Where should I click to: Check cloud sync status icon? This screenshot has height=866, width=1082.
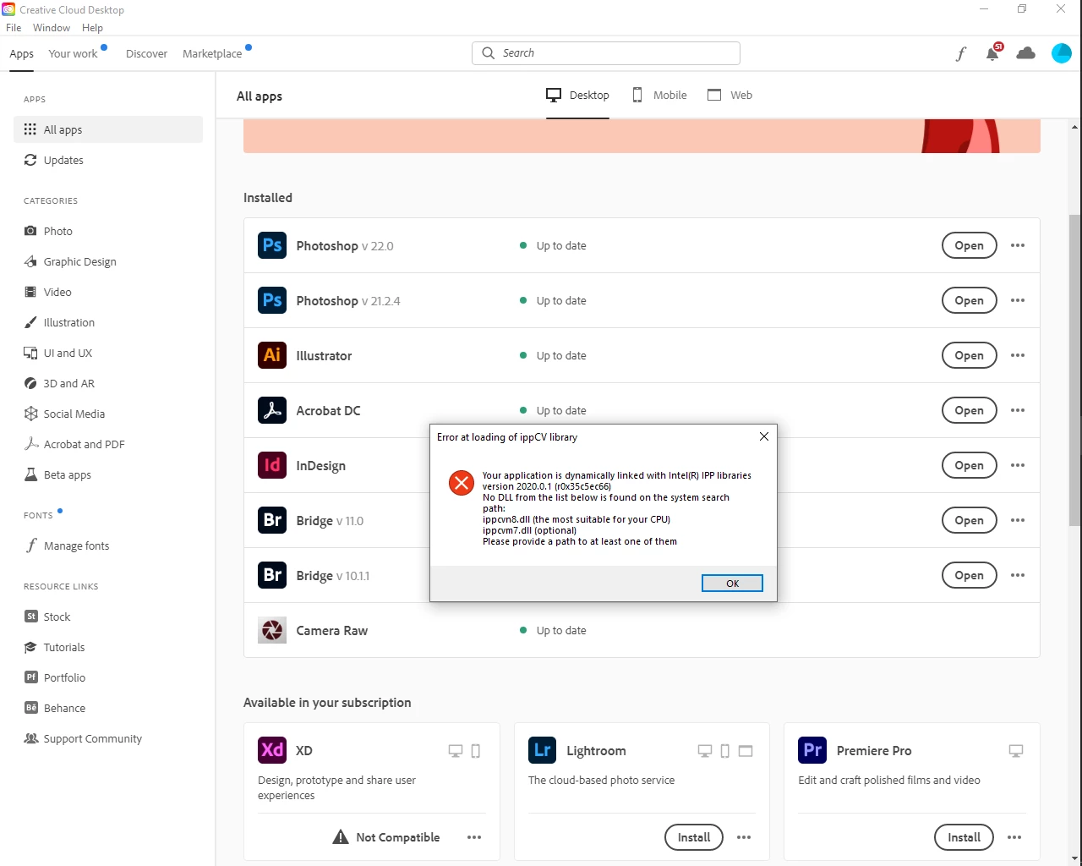[x=1026, y=53]
